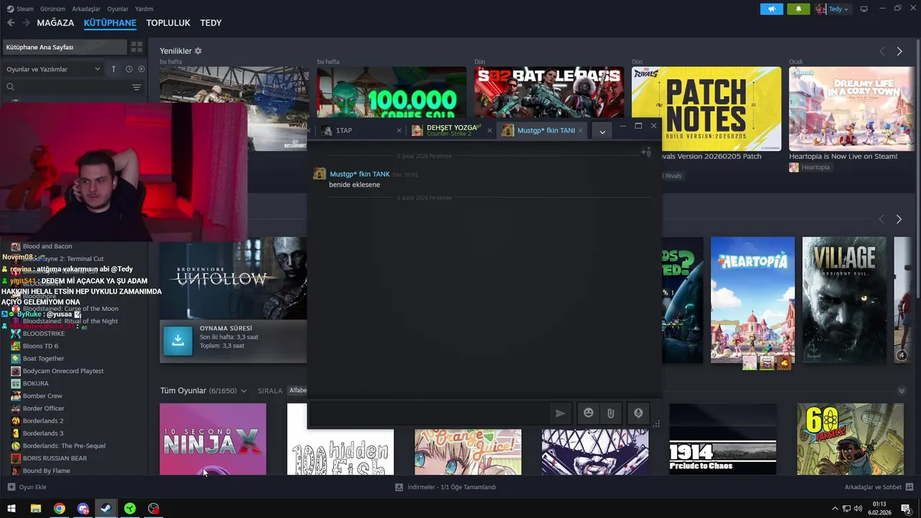The width and height of the screenshot is (921, 518).
Task: Open the Oyunlar menu
Action: (x=118, y=9)
